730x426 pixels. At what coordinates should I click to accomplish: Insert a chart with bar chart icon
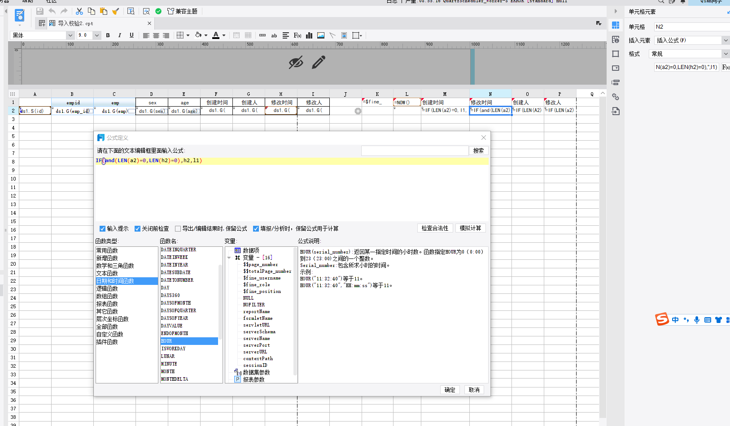pos(309,35)
